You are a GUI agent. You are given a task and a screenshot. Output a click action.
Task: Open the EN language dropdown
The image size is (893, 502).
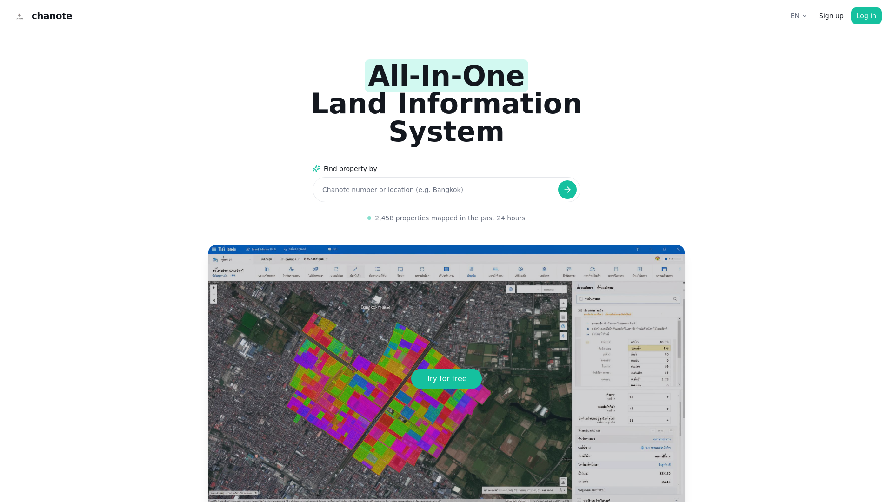[798, 16]
